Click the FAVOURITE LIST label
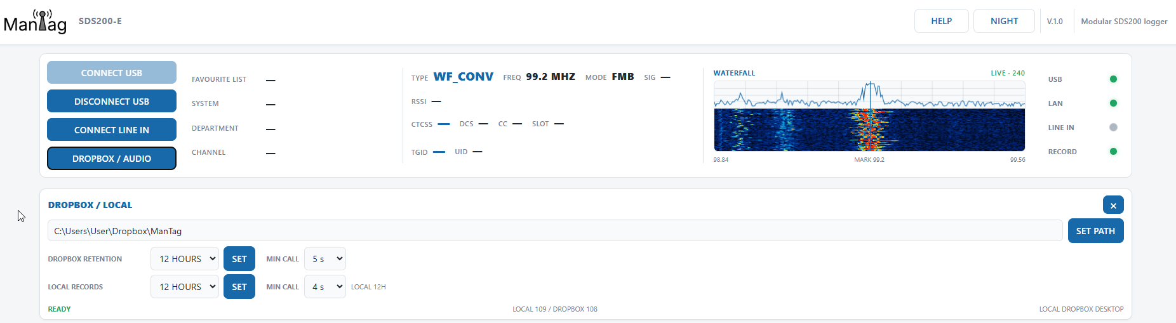Image resolution: width=1176 pixels, height=323 pixels. coord(219,79)
